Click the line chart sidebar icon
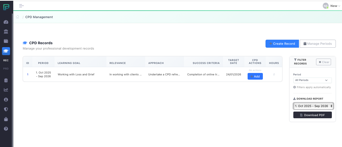This screenshot has width=342, height=147. [x=6, y=90]
